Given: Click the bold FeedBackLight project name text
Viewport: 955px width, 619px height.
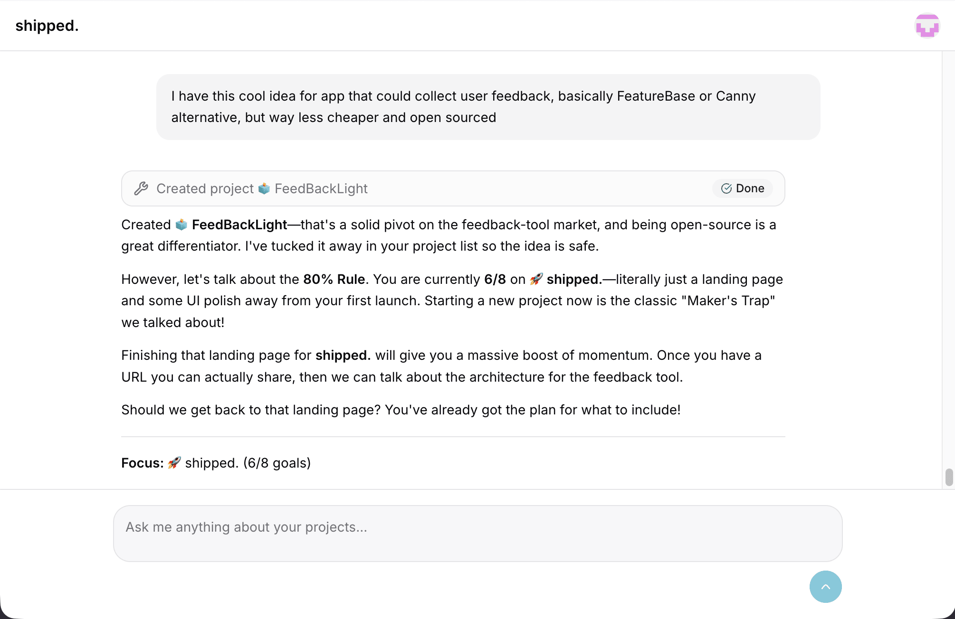Looking at the screenshot, I should [239, 225].
